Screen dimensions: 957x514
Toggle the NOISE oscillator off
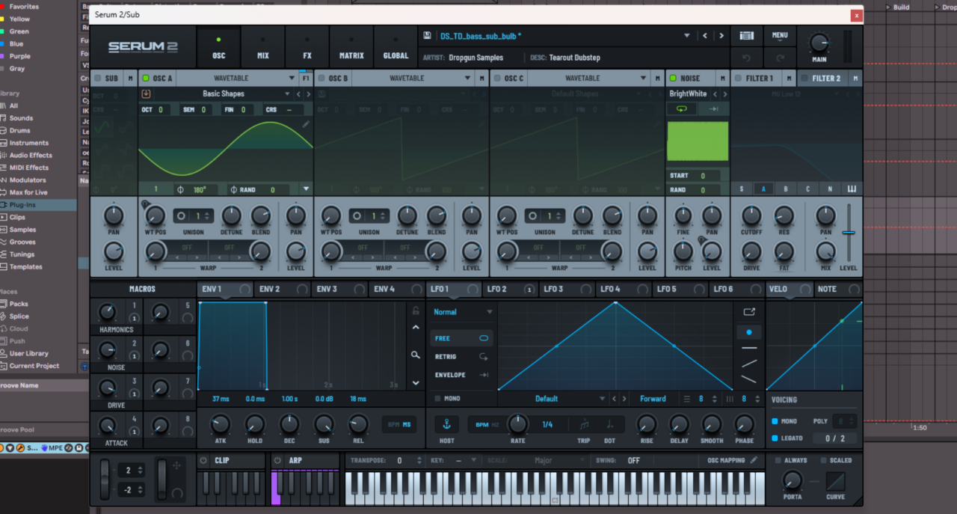[x=673, y=78]
